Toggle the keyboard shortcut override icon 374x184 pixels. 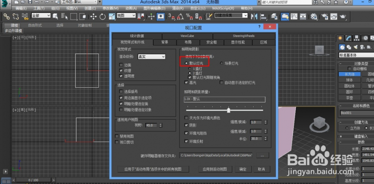[161, 16]
